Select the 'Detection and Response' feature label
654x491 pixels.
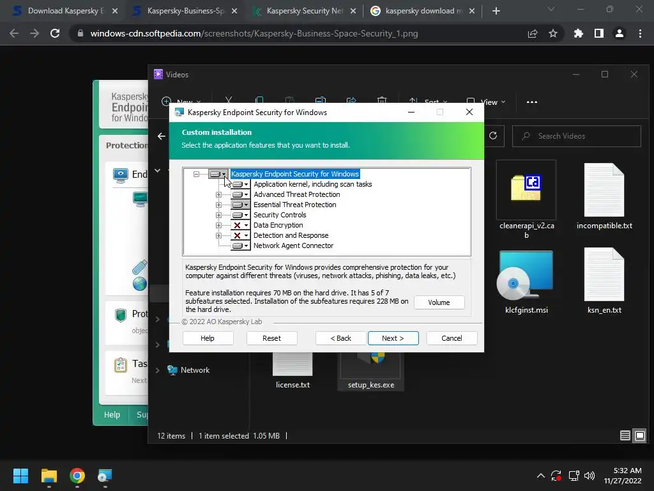(291, 235)
